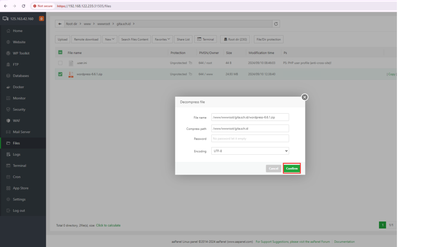Open the Docker sidebar icon
Image resolution: width=440 pixels, height=247 pixels.
8,87
